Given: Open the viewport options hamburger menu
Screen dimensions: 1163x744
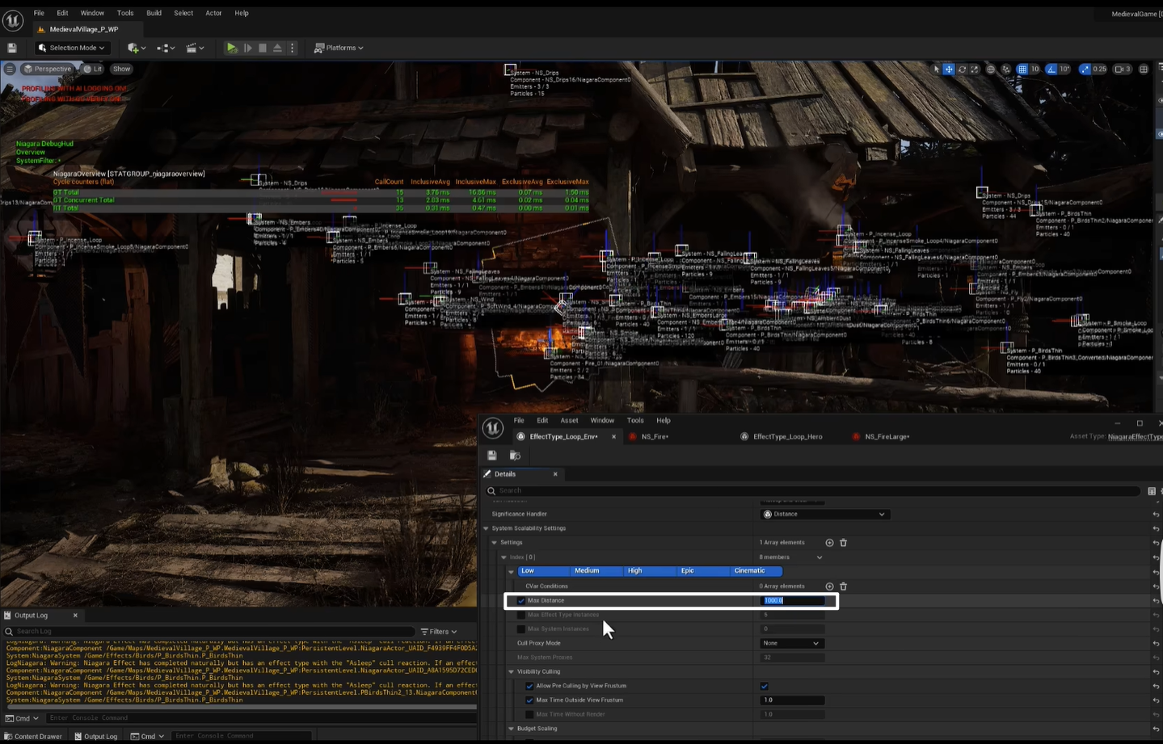Looking at the screenshot, I should [x=10, y=69].
